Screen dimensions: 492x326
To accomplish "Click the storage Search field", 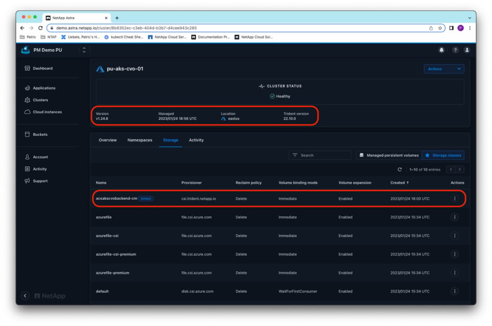I will click(x=319, y=155).
